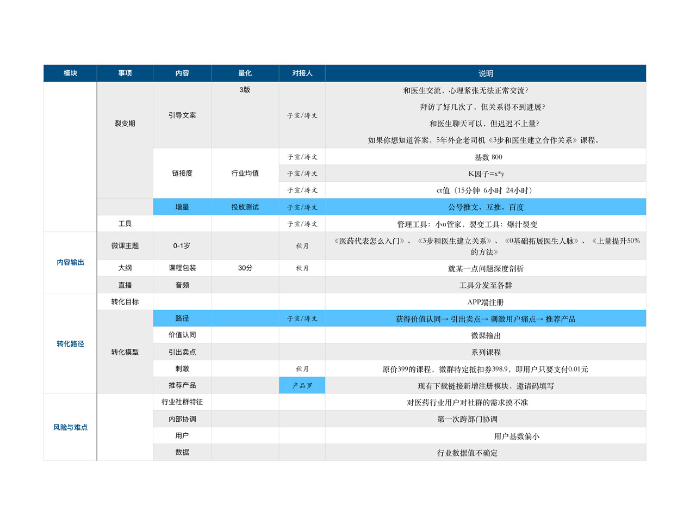Click the 内容输出 module cell
Image resolution: width=696 pixels, height=517 pixels.
pyautogui.click(x=70, y=262)
